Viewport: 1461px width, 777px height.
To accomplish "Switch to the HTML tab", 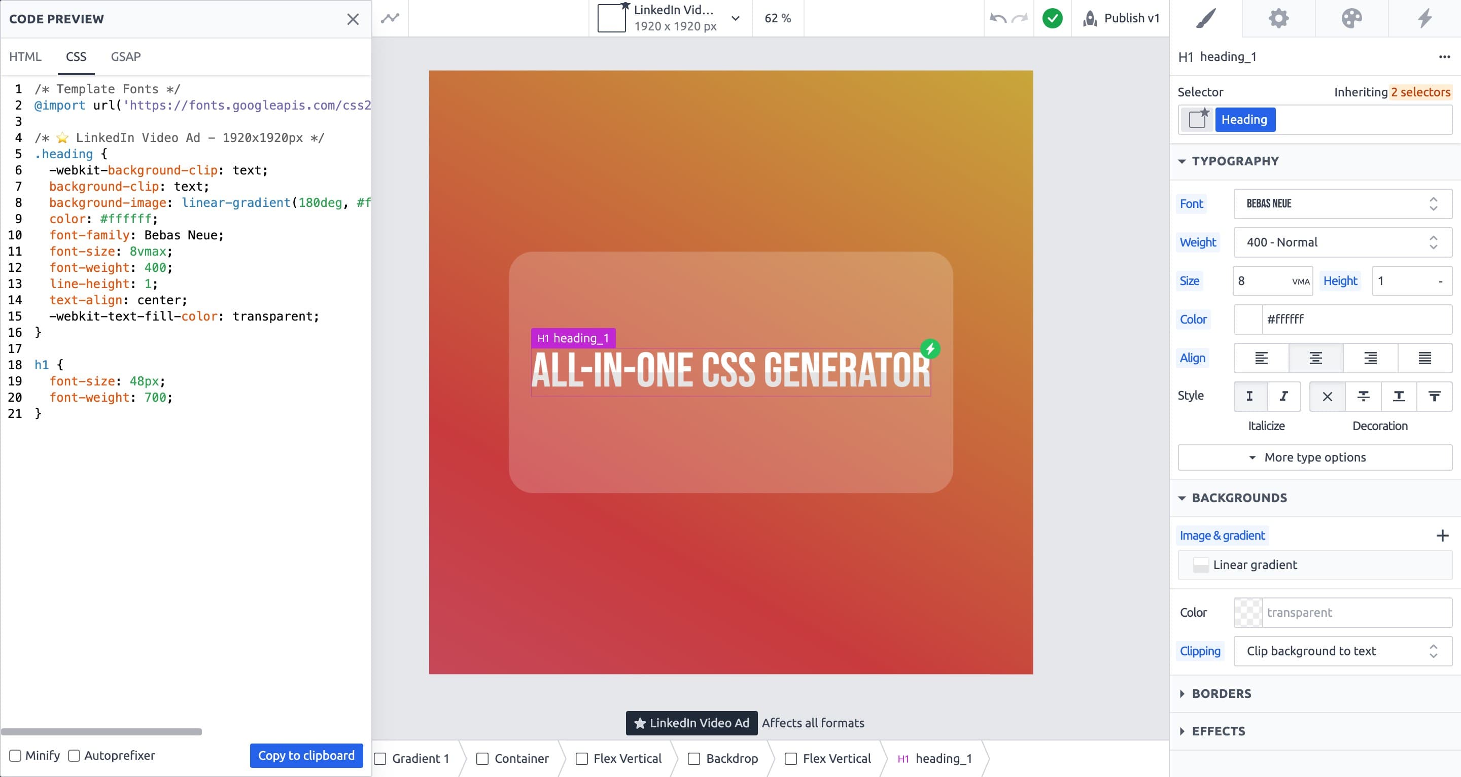I will point(25,56).
